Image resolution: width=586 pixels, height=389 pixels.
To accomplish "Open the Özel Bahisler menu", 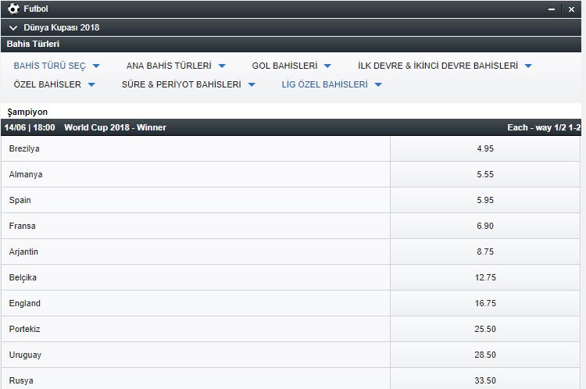I will (x=54, y=84).
